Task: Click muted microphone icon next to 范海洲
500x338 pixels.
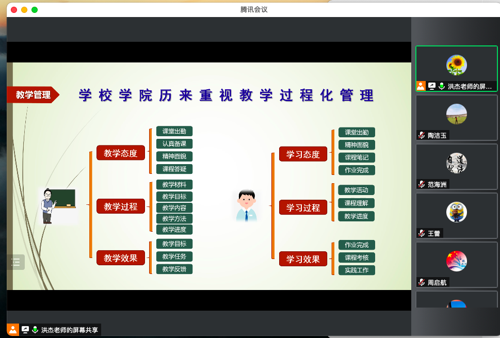Action: click(422, 184)
